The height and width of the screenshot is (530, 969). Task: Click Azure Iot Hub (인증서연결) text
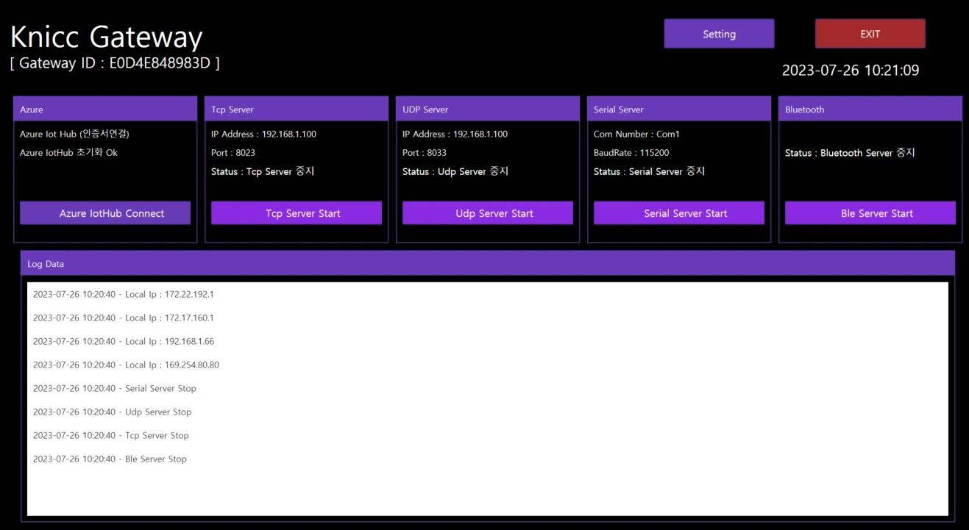(74, 134)
